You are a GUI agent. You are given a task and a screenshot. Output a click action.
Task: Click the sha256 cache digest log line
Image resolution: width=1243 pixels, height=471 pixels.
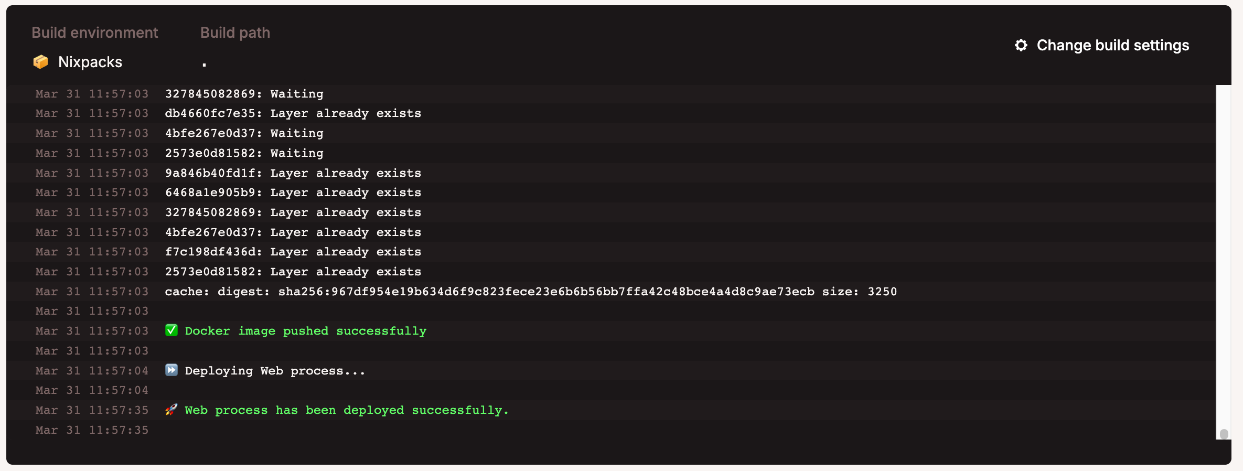(x=530, y=292)
